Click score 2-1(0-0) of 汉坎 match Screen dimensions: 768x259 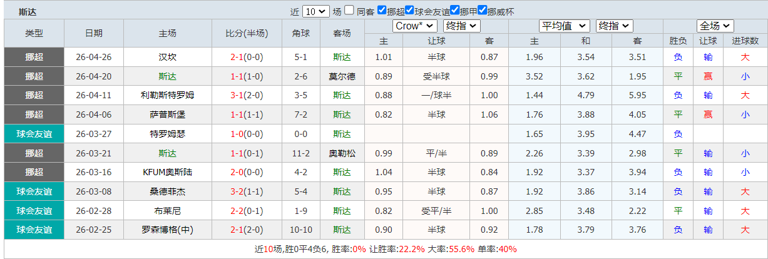pyautogui.click(x=247, y=57)
